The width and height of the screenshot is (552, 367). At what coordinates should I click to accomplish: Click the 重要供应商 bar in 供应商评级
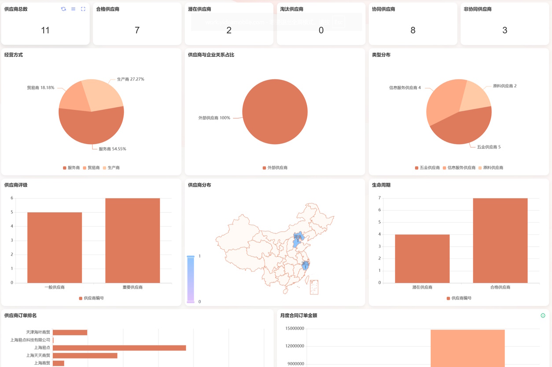point(132,240)
